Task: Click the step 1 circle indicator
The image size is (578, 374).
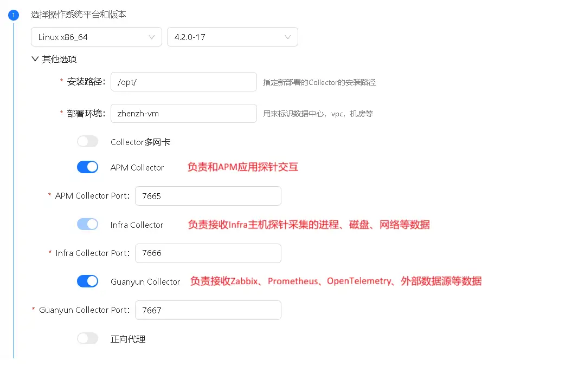Action: pyautogui.click(x=14, y=15)
